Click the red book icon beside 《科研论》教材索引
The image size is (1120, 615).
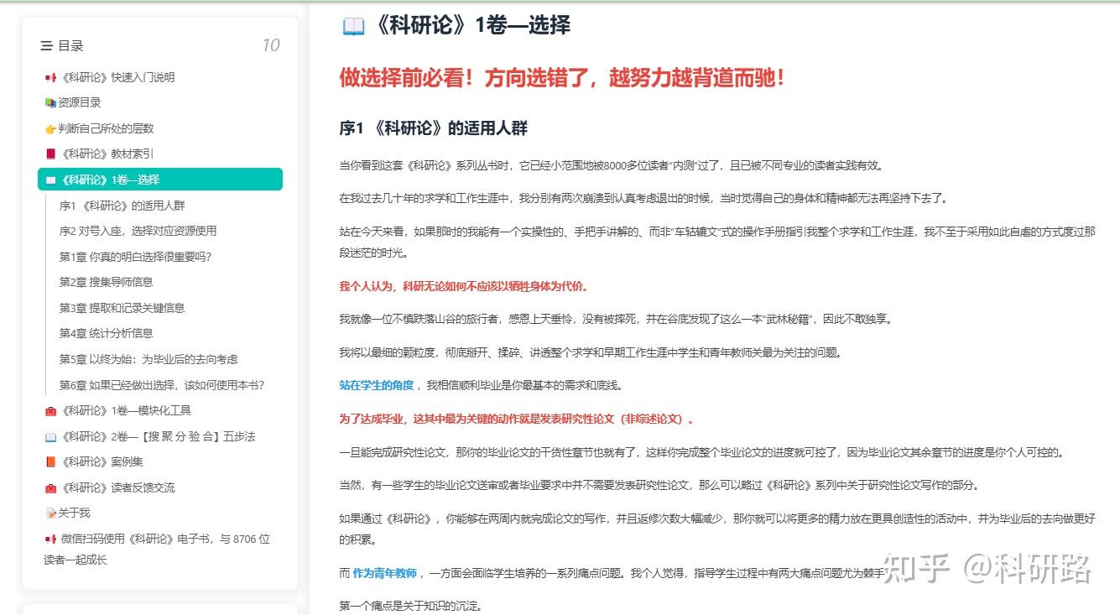(x=51, y=153)
